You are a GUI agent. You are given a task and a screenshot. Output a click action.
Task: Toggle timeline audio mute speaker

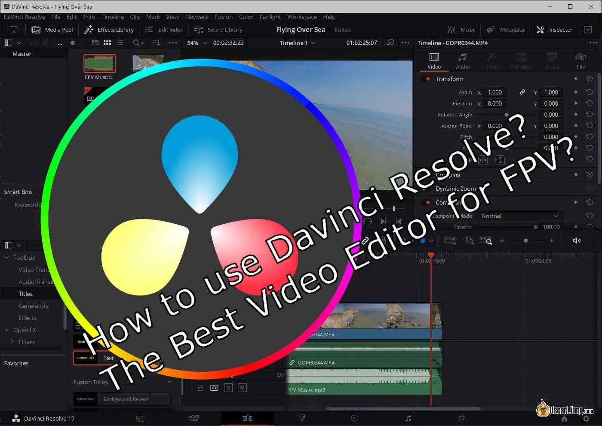577,241
